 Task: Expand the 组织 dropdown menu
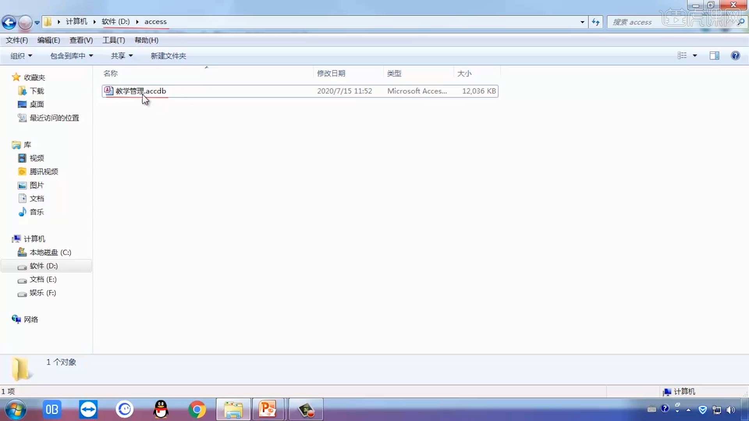coord(21,56)
